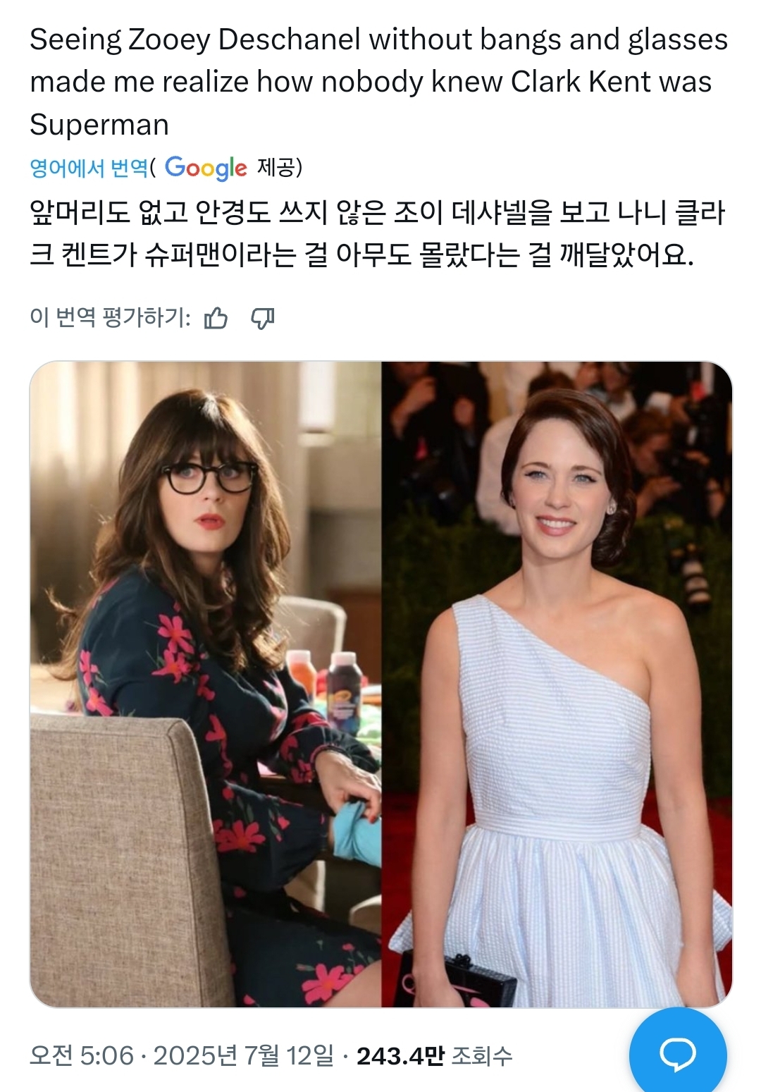Tap the '조회수' views label
Image resolution: width=761 pixels, height=1092 pixels.
tap(482, 1055)
